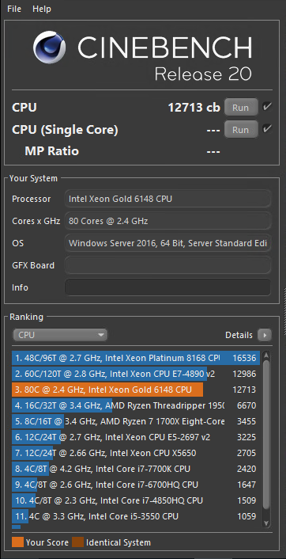Select the Xeon E7-4890 v2 ranking row
Image resolution: width=286 pixels, height=559 pixels.
pos(136,374)
